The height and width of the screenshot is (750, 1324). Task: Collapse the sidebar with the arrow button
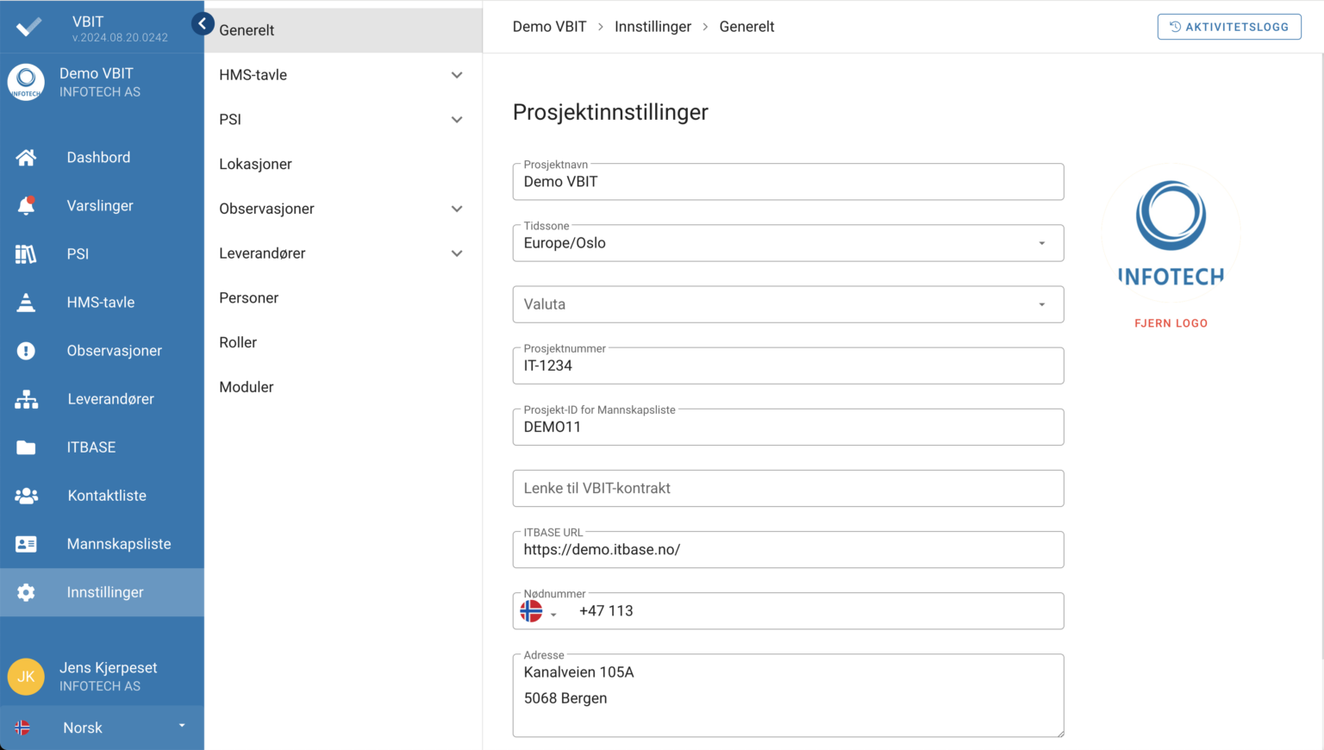pyautogui.click(x=203, y=24)
